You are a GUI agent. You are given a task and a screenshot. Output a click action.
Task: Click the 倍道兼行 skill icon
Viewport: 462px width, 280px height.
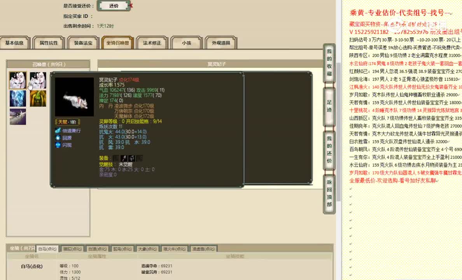[58, 130]
